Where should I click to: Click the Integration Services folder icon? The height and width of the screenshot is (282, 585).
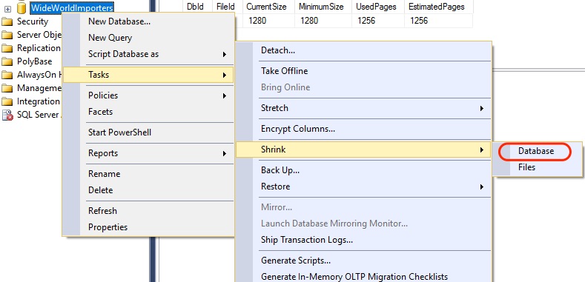[x=7, y=101]
